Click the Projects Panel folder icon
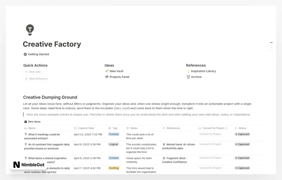Image resolution: width=282 pixels, height=180 pixels. 107,77
